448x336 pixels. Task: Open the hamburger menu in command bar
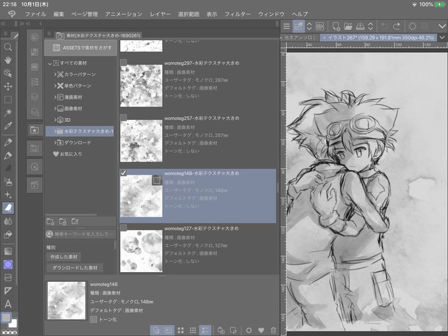click(287, 26)
